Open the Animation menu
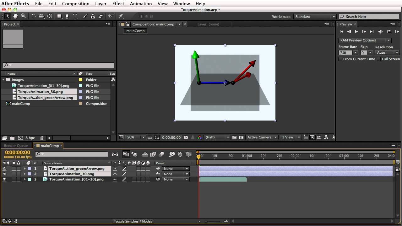 141,3
